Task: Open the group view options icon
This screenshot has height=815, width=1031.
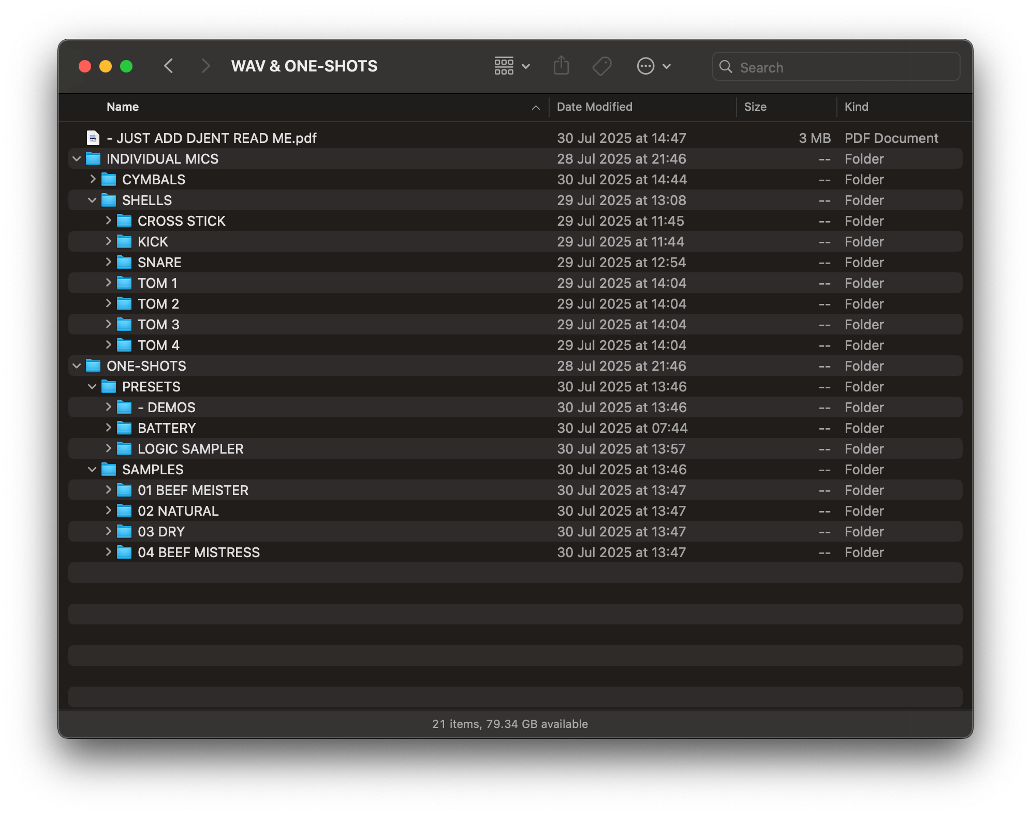Action: pyautogui.click(x=512, y=66)
